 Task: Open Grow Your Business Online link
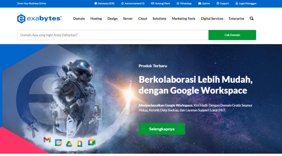pyautogui.click(x=31, y=3)
